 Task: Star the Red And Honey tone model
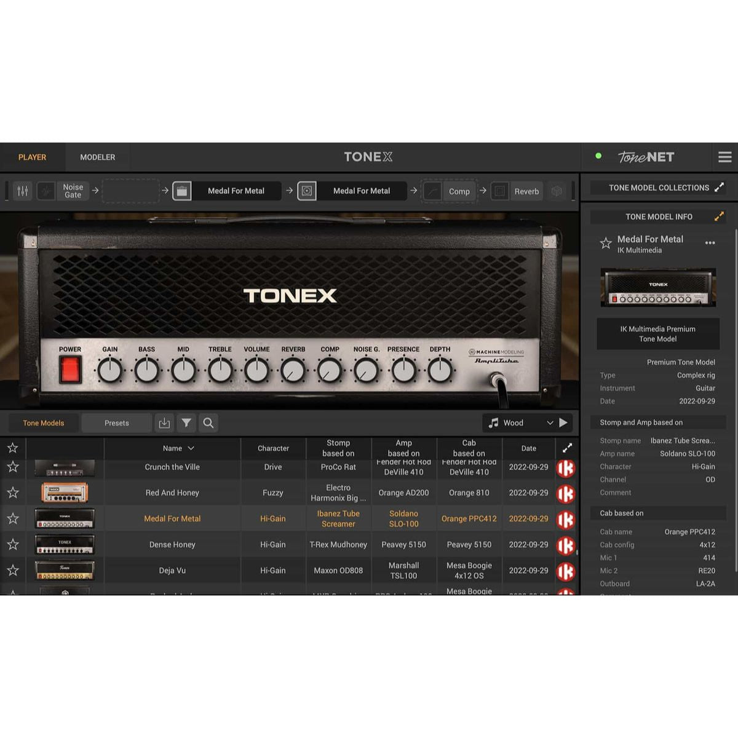[x=12, y=493]
